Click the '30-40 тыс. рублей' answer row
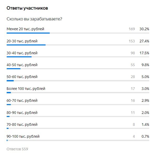 pos(78,54)
